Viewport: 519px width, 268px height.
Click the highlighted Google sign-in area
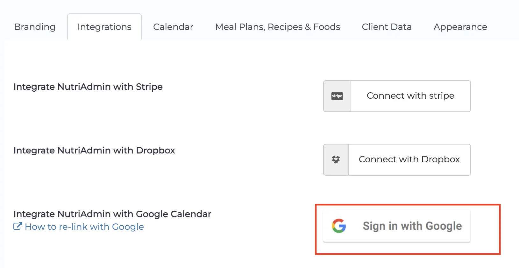[408, 229]
